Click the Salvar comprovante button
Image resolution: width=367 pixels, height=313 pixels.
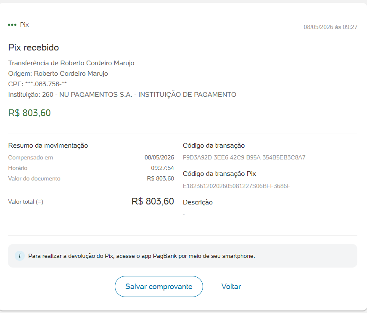[x=158, y=286]
